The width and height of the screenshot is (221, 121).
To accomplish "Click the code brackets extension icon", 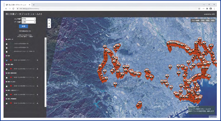I will pos(203,9).
